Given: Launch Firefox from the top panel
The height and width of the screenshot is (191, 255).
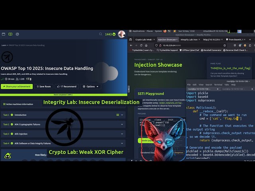Looking at the screenshot, I should [x=165, y=31].
